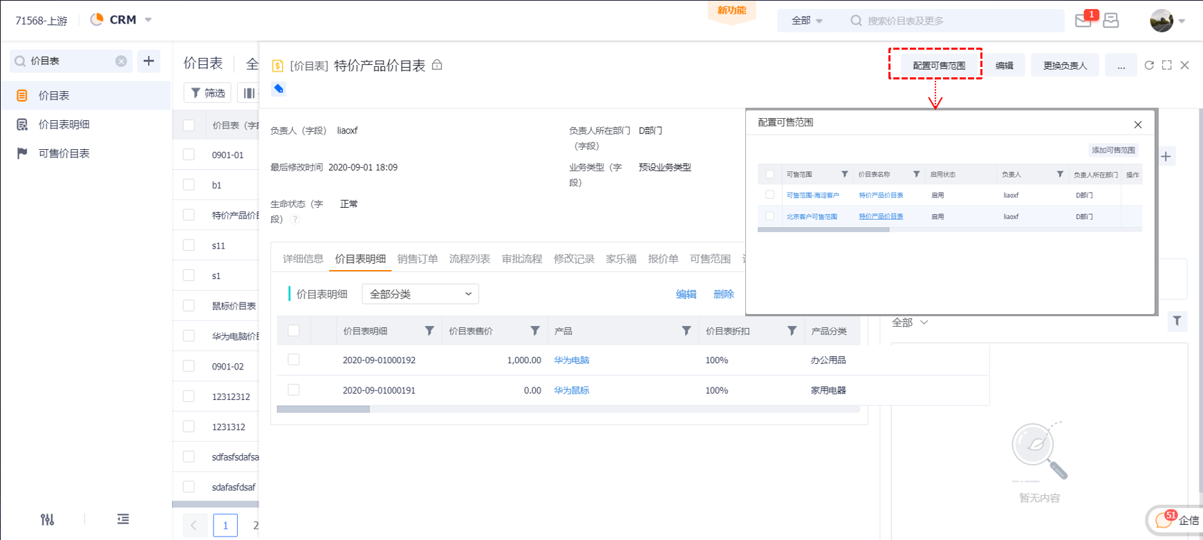This screenshot has height=540, width=1203.
Task: Click the blue tag icon under title
Action: pos(279,88)
